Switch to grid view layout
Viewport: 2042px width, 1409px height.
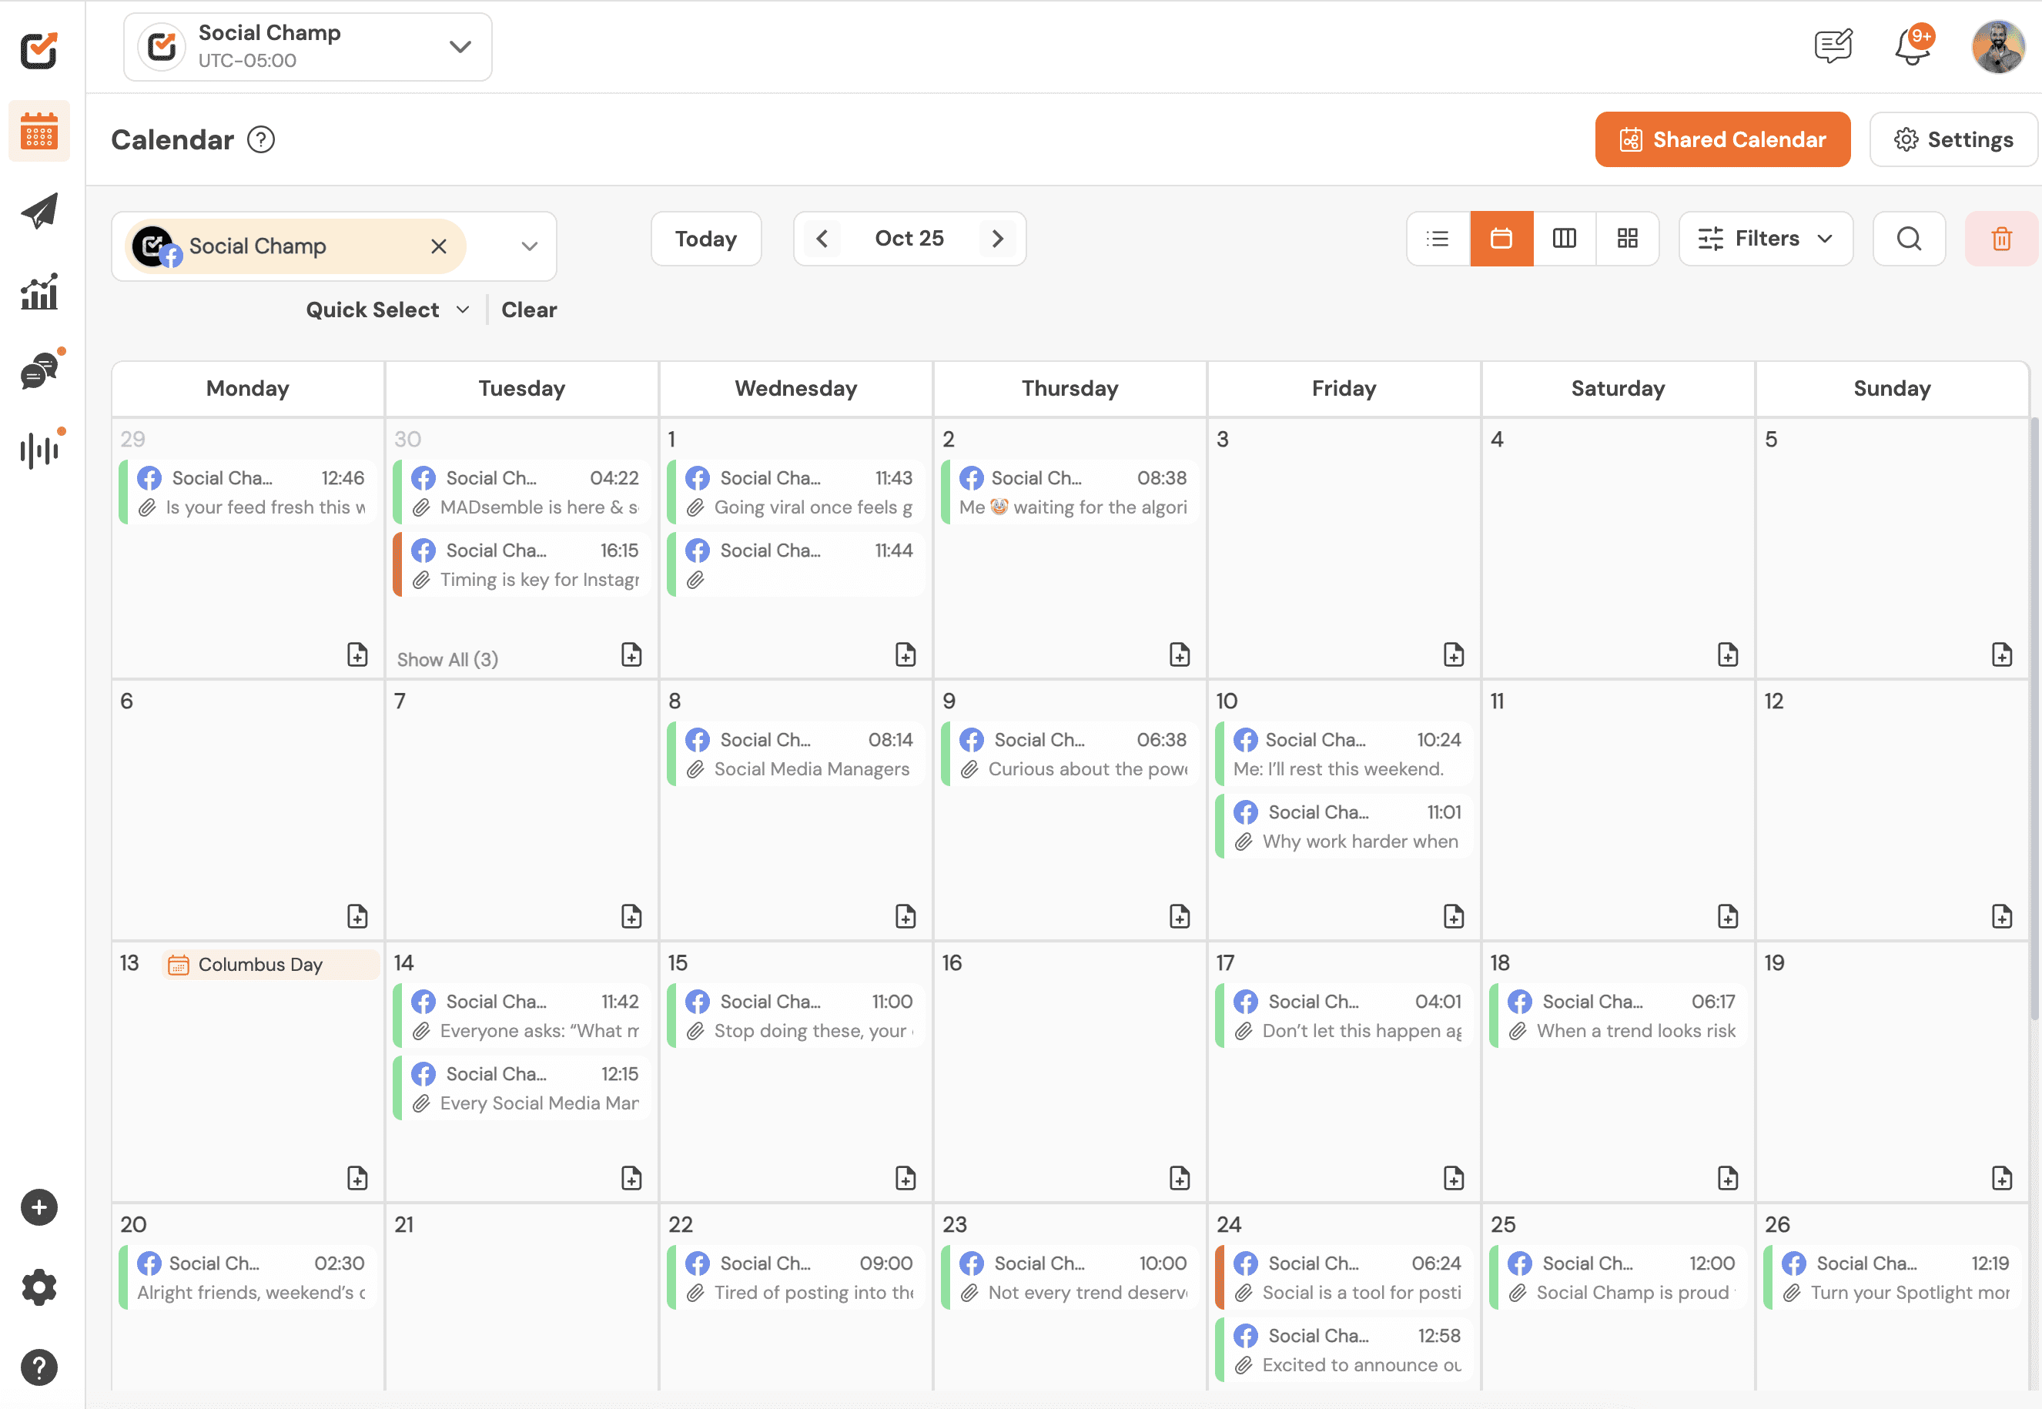(x=1627, y=239)
